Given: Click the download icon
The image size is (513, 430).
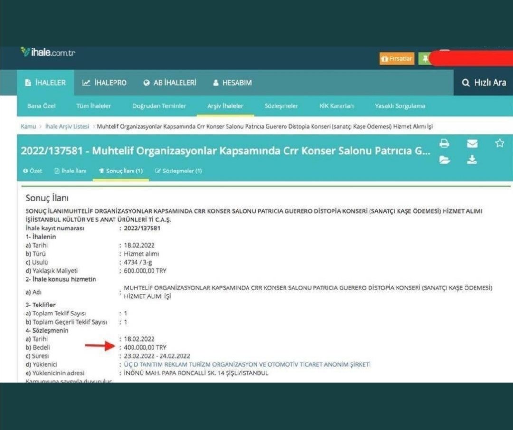Looking at the screenshot, I should [x=472, y=160].
